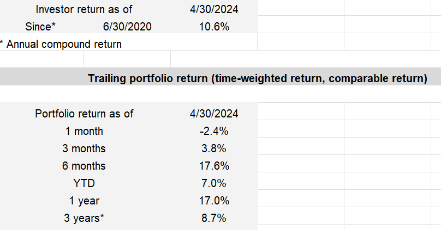This screenshot has height=230, width=441.
Task: Click the 7.0% YTD return value
Action: (x=213, y=183)
